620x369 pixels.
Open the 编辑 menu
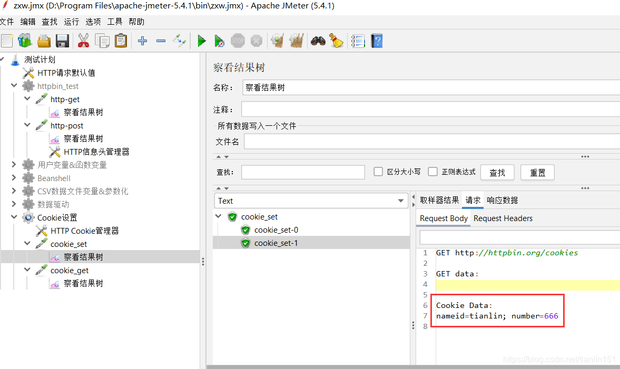[28, 22]
